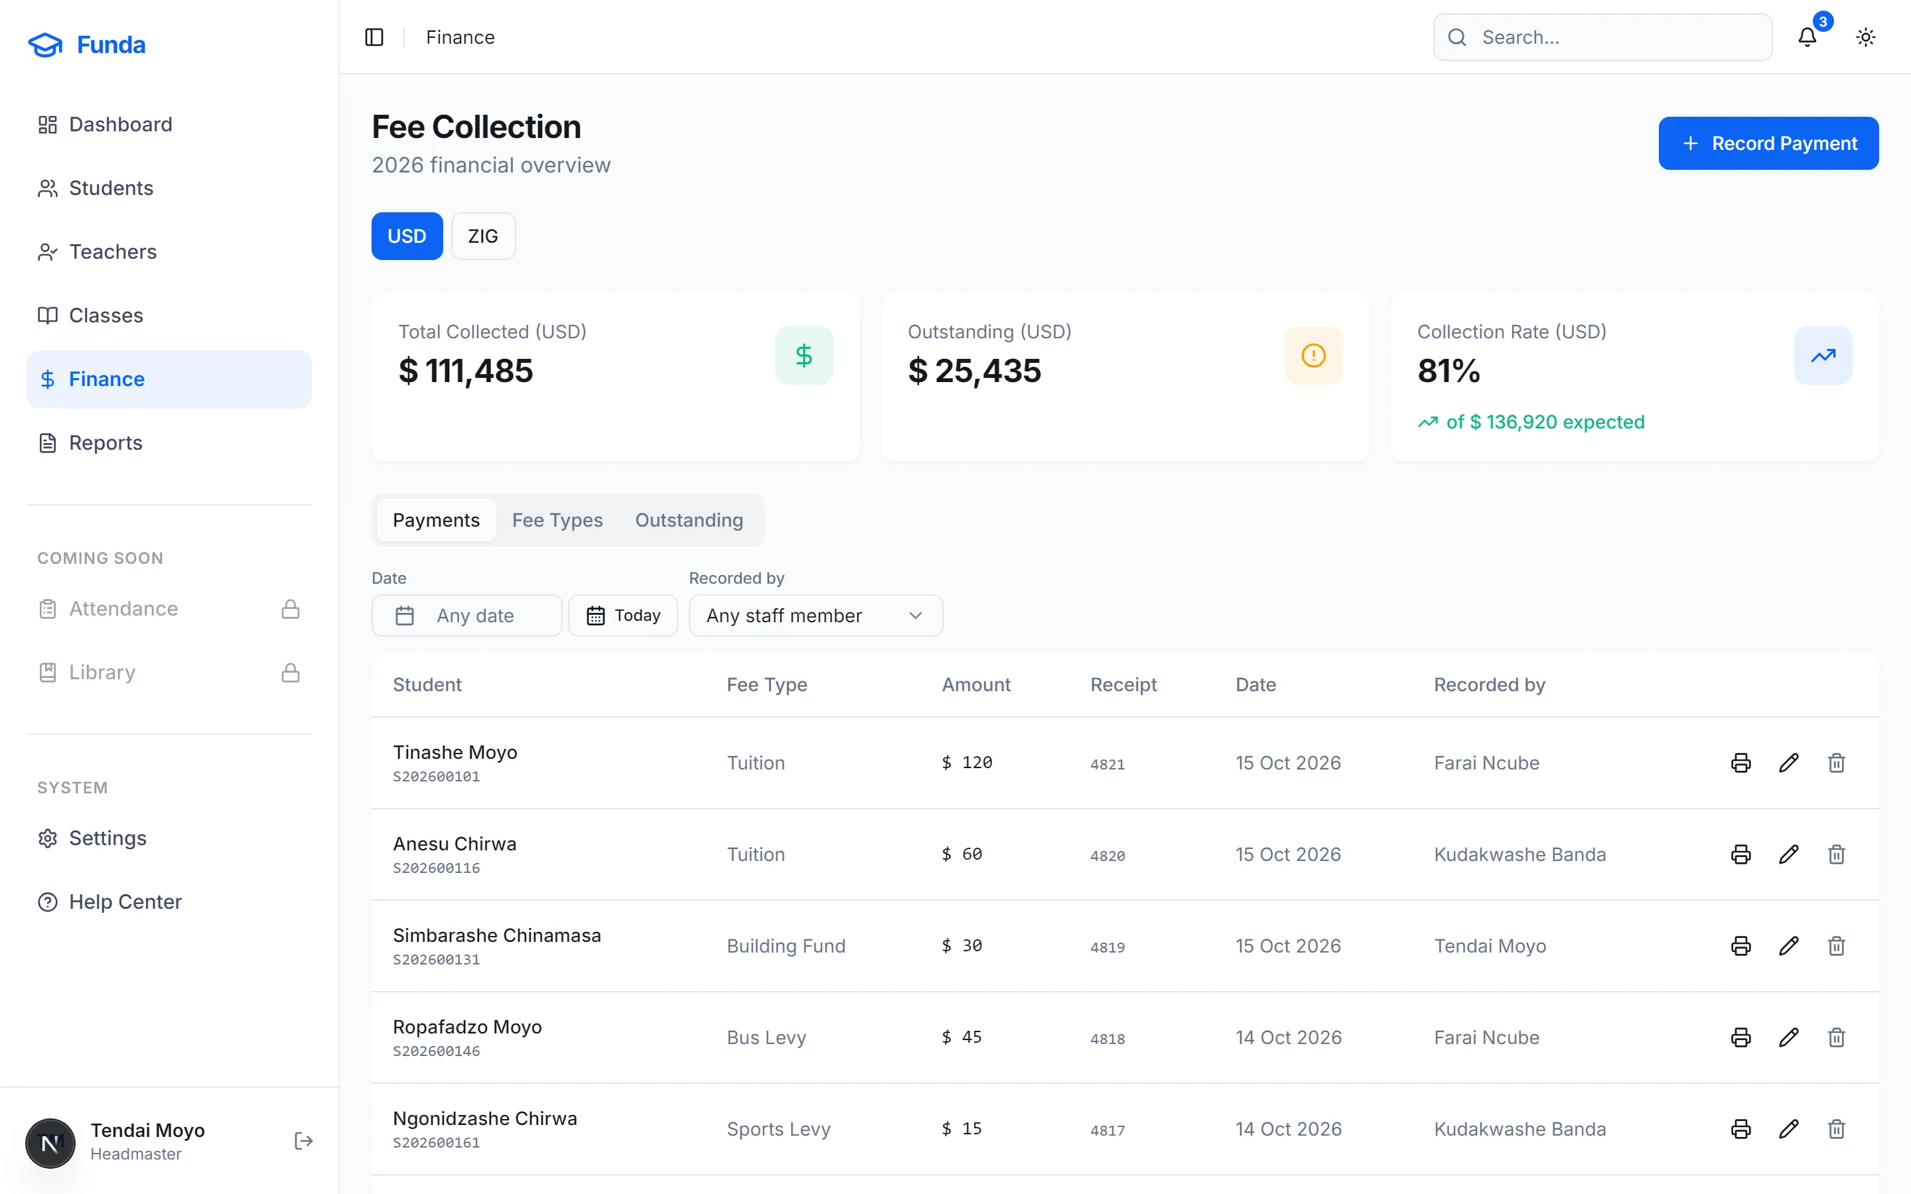Click the Amount column header
Image resolution: width=1911 pixels, height=1194 pixels.
pos(975,685)
